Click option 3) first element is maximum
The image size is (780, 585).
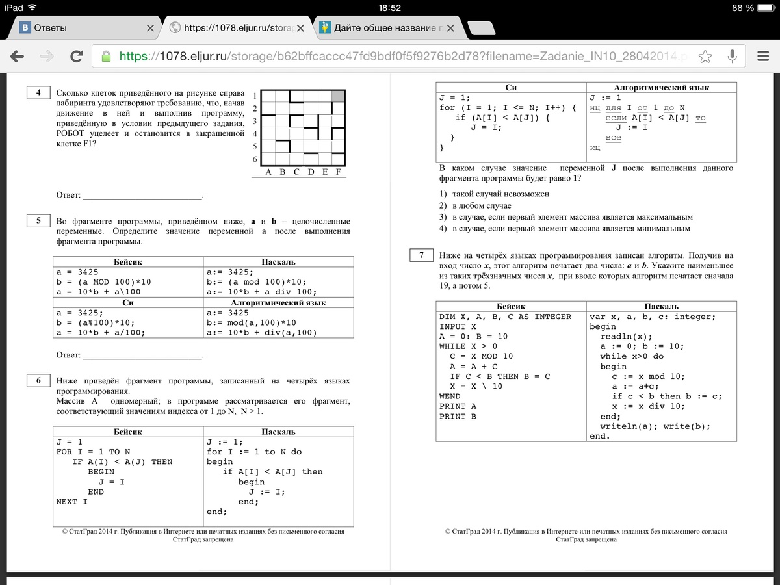(566, 217)
